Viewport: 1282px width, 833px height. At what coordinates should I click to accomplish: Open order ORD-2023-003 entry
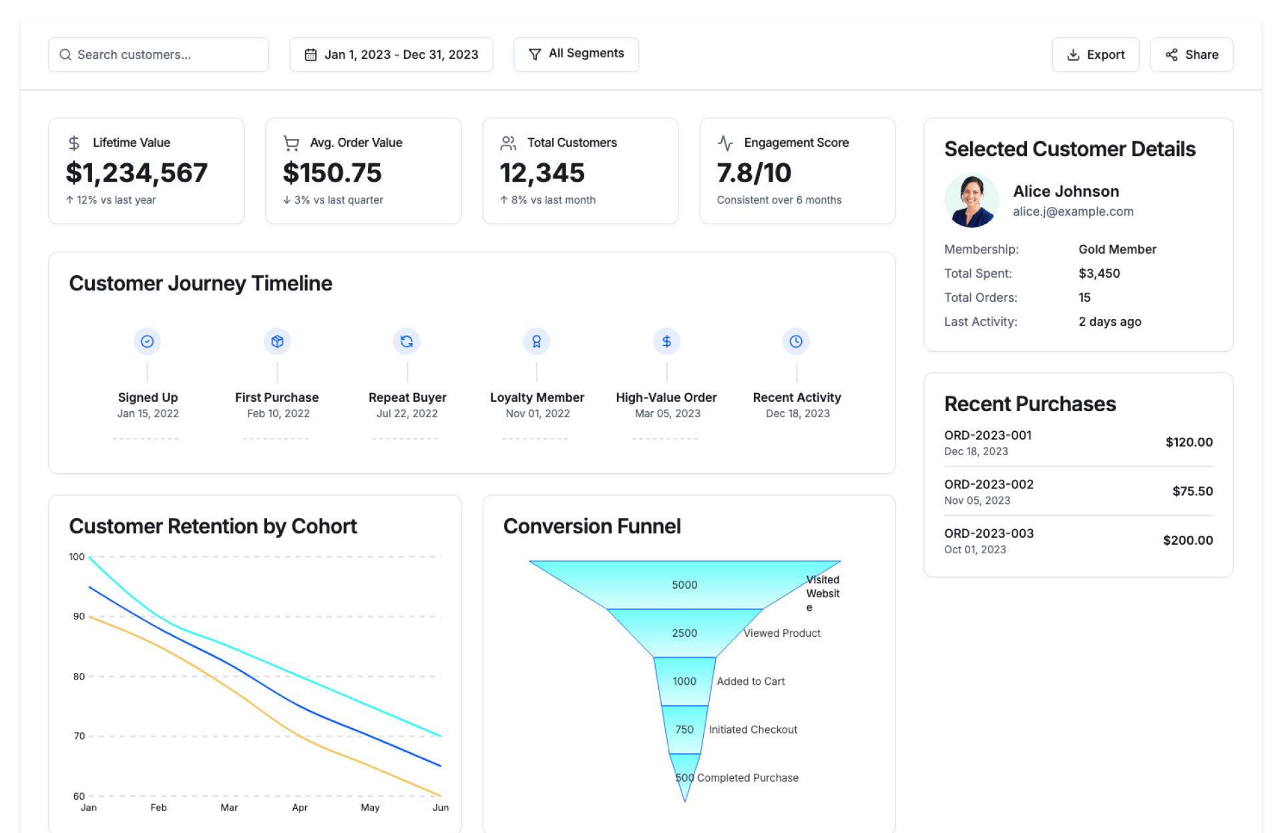coord(1078,540)
